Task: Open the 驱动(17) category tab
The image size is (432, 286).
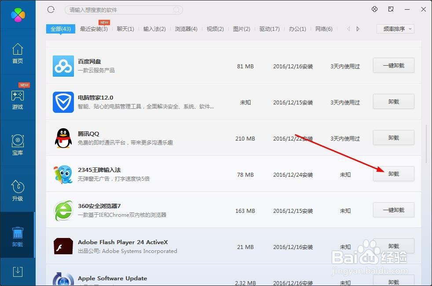Action: [x=269, y=29]
